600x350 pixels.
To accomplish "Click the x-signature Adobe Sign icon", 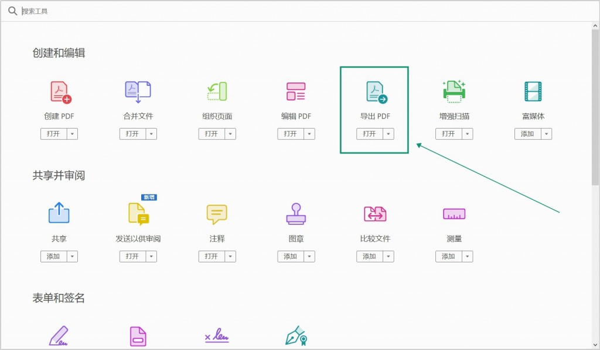I will pos(217,335).
